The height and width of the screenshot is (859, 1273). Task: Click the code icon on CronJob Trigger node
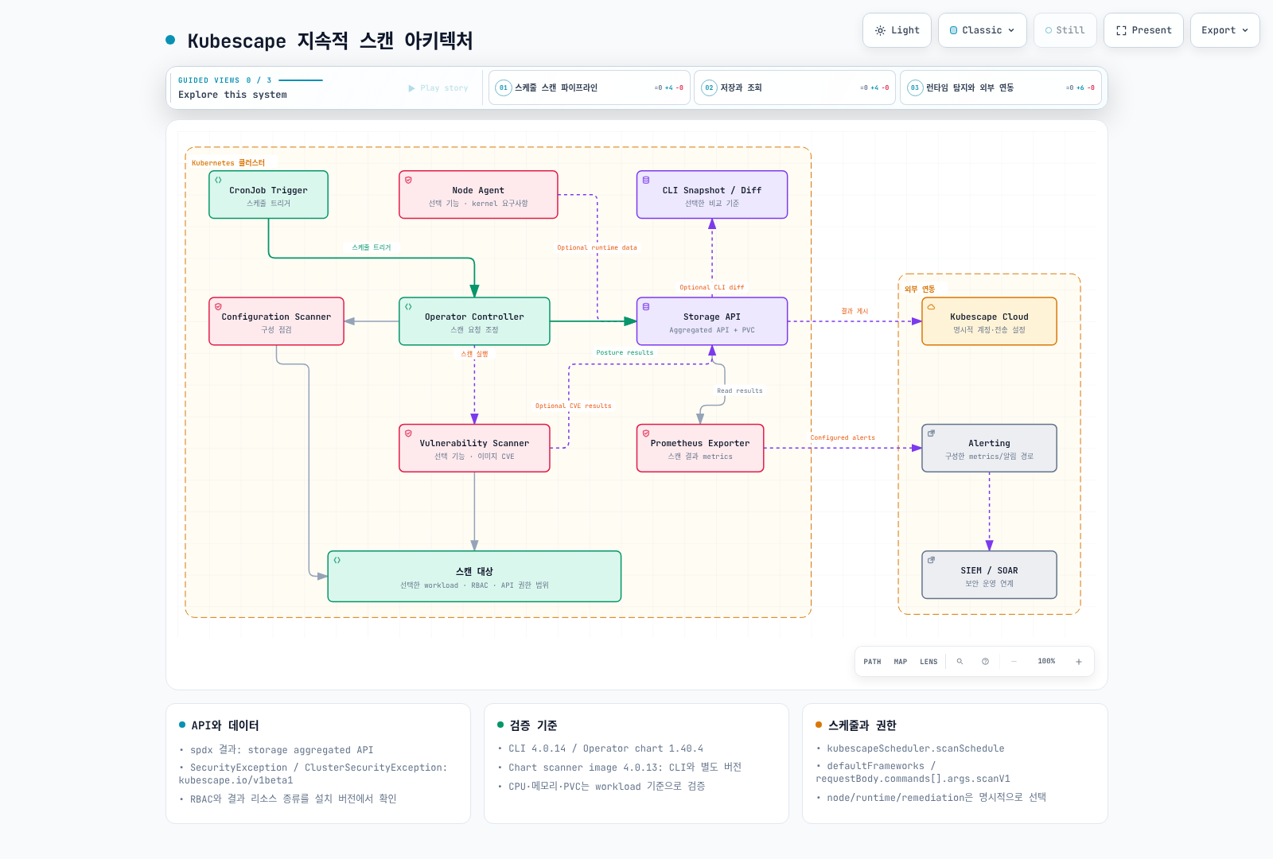218,181
